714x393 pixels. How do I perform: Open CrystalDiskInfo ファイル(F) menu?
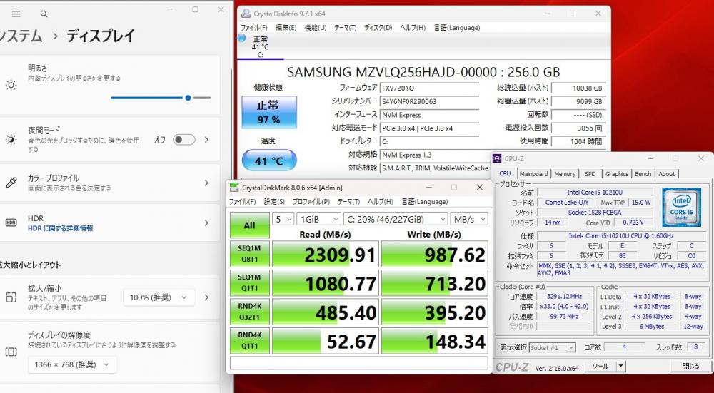click(x=254, y=28)
